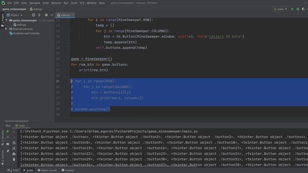Image resolution: width=308 pixels, height=173 pixels.
Task: Locate current file with crosshair icon
Action: tap(34, 15)
